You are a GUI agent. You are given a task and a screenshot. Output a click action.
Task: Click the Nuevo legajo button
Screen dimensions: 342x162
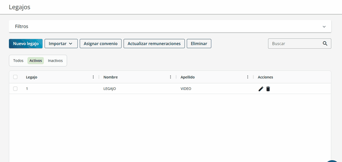click(x=26, y=44)
